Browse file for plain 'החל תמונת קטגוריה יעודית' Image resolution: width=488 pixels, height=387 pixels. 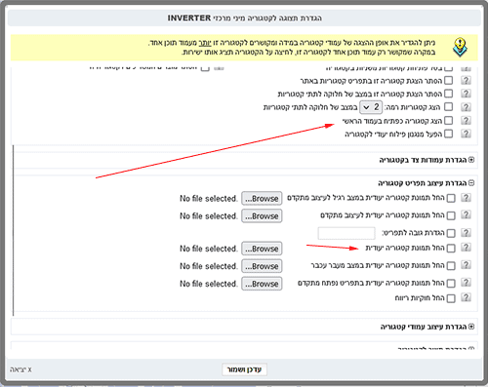click(262, 249)
